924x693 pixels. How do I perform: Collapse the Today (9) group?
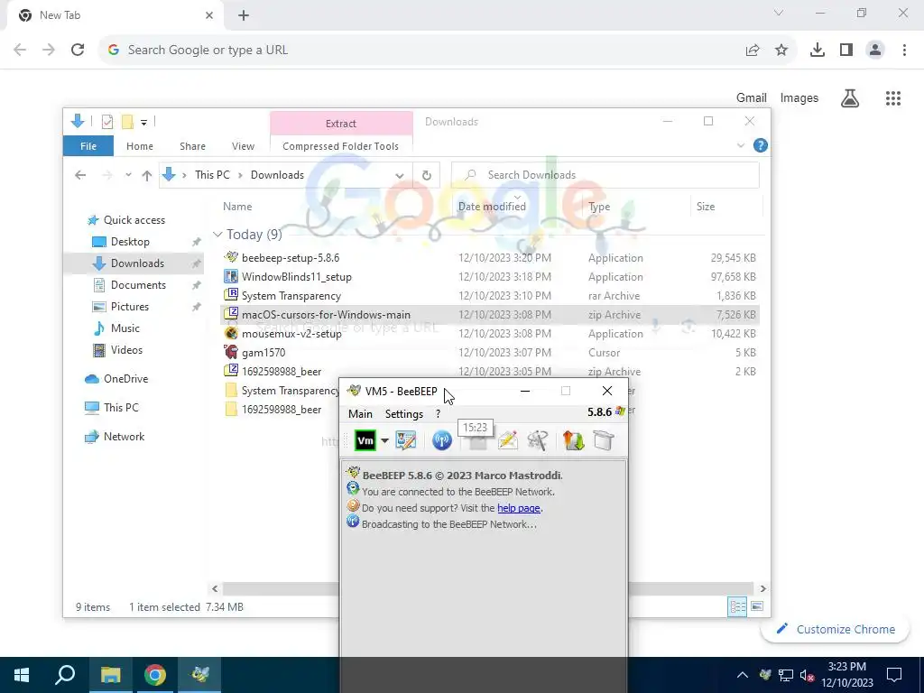(x=217, y=235)
